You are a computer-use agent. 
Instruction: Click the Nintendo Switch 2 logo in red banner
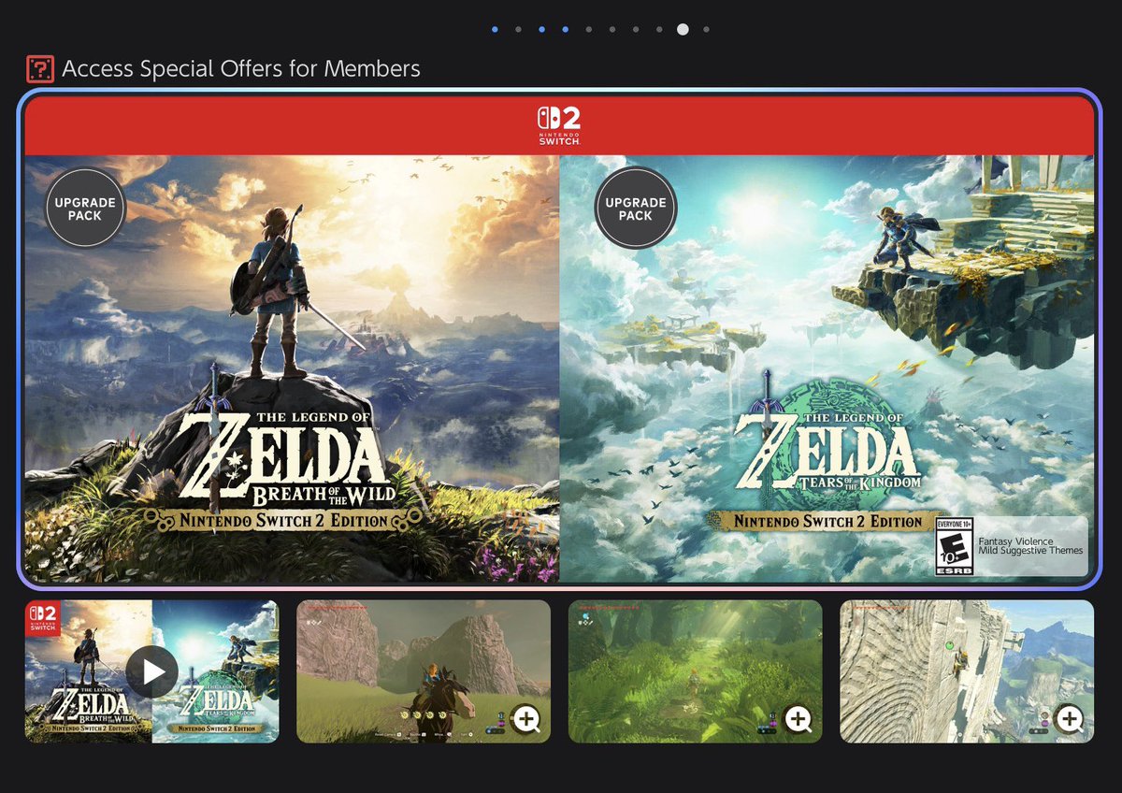tap(559, 126)
